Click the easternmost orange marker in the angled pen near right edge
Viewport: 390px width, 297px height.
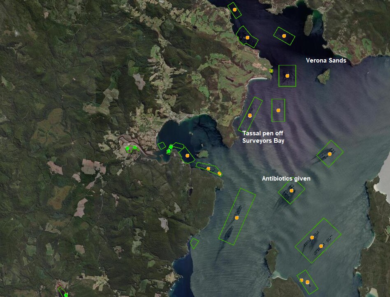[x=330, y=154]
